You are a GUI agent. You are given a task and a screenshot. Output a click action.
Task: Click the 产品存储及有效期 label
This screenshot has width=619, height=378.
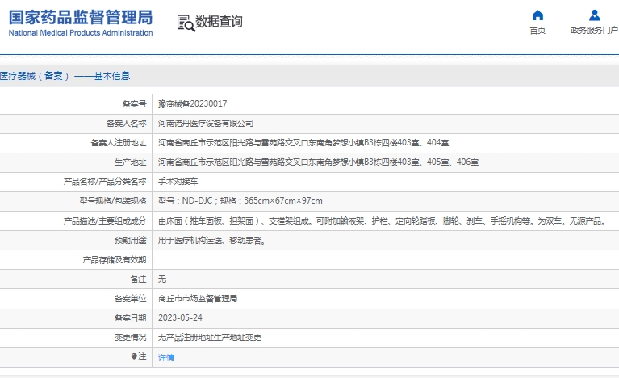115,260
